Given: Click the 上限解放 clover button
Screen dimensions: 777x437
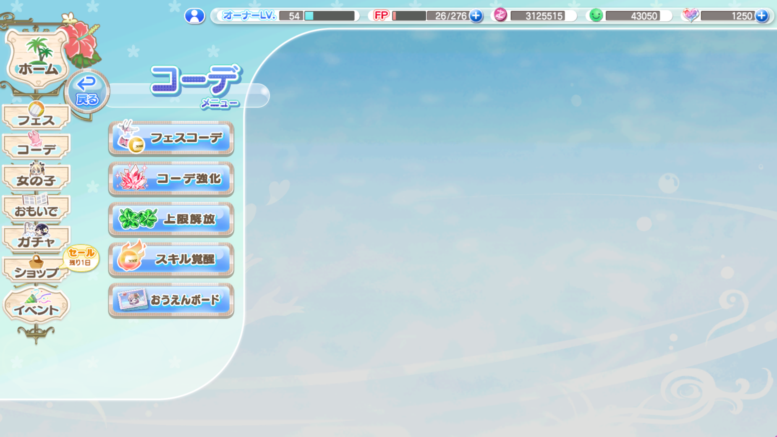Looking at the screenshot, I should click(171, 219).
